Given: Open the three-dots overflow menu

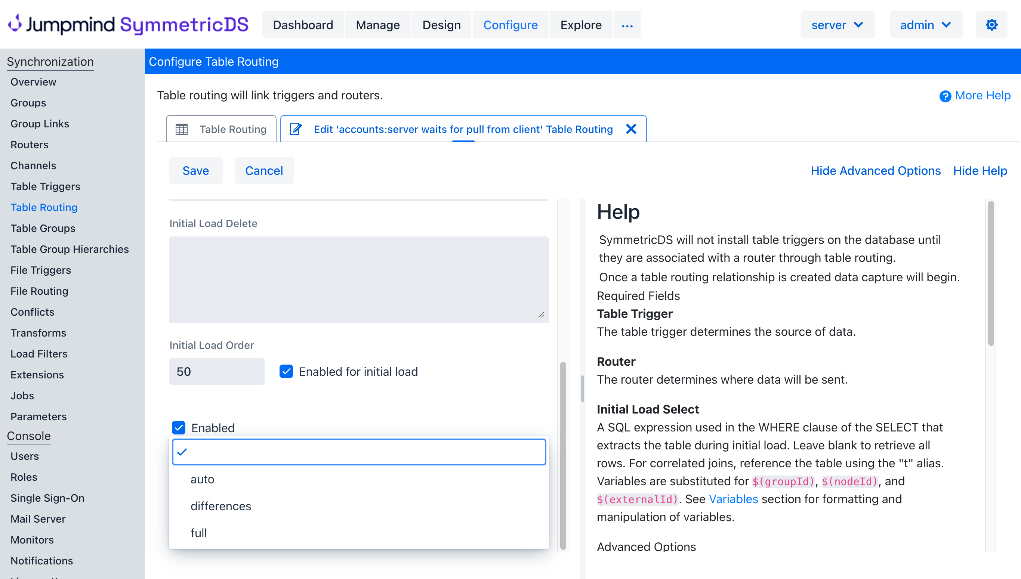Looking at the screenshot, I should point(627,25).
